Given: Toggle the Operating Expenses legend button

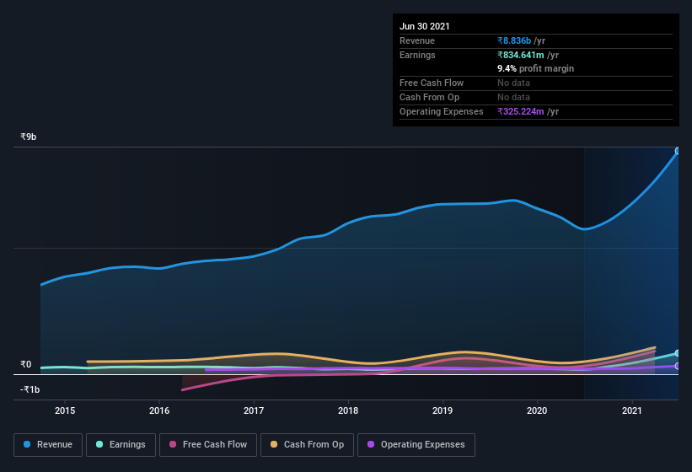Looking at the screenshot, I should coord(416,445).
